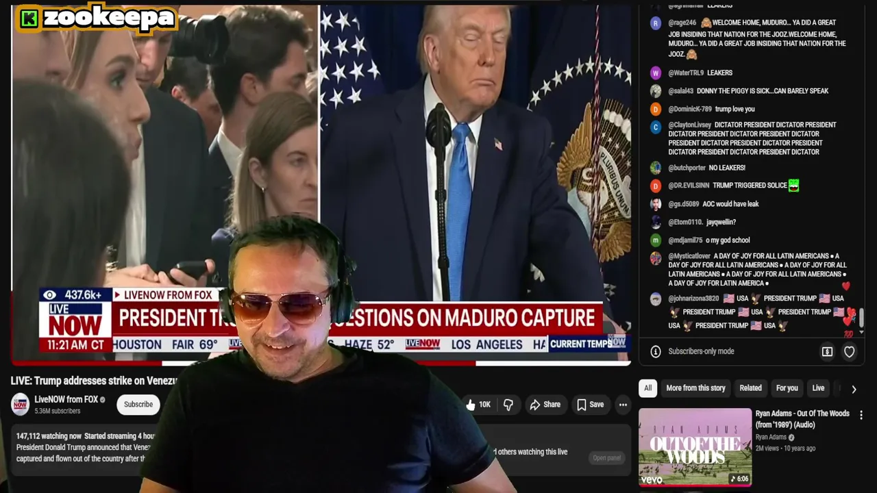Click the Ryan Adams channel name
The height and width of the screenshot is (493, 877).
pyautogui.click(x=771, y=437)
